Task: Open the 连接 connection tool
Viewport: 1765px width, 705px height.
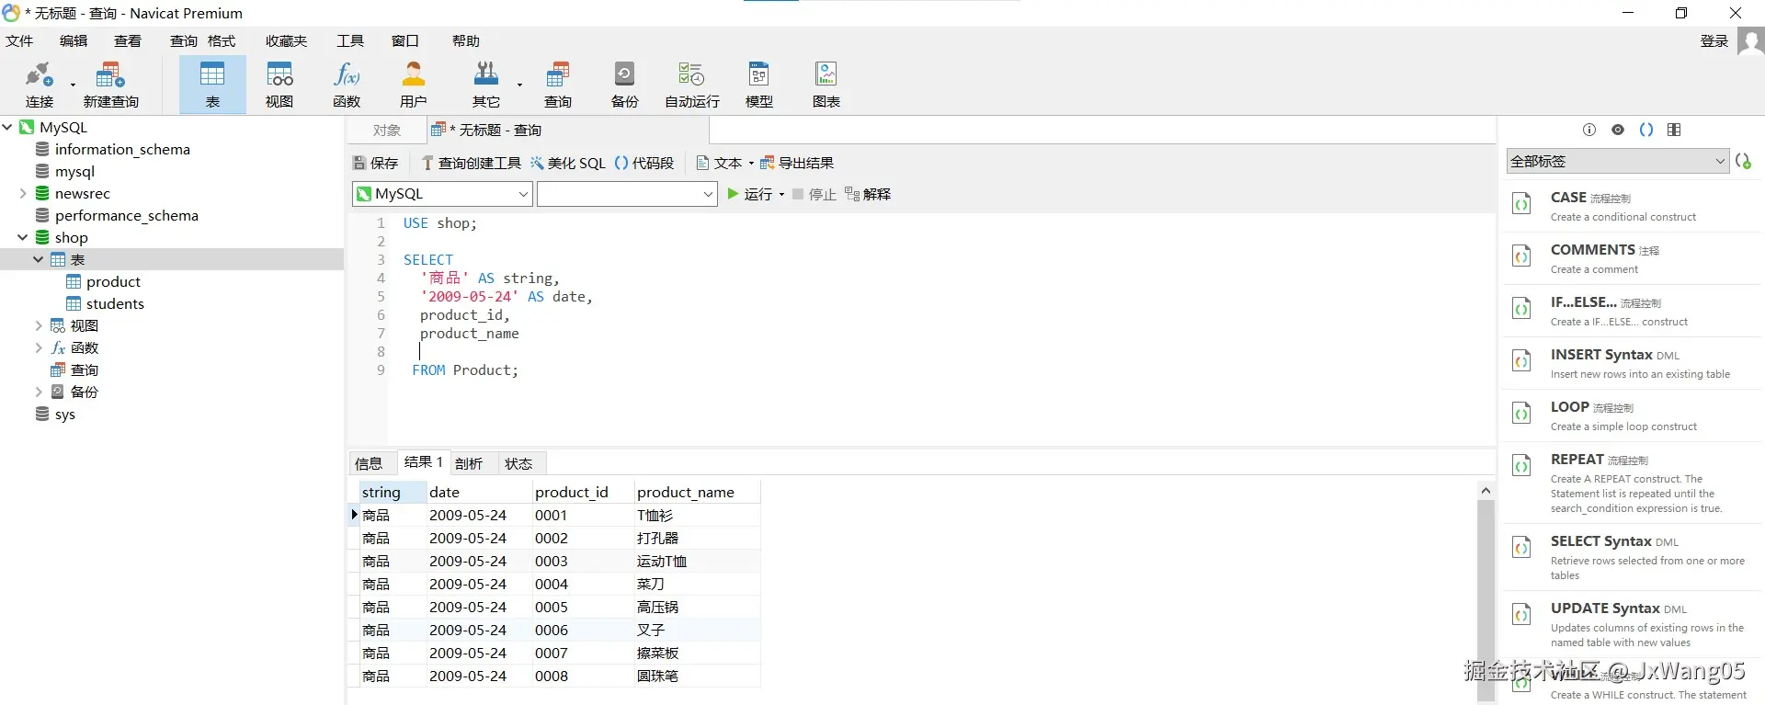Action: click(40, 84)
